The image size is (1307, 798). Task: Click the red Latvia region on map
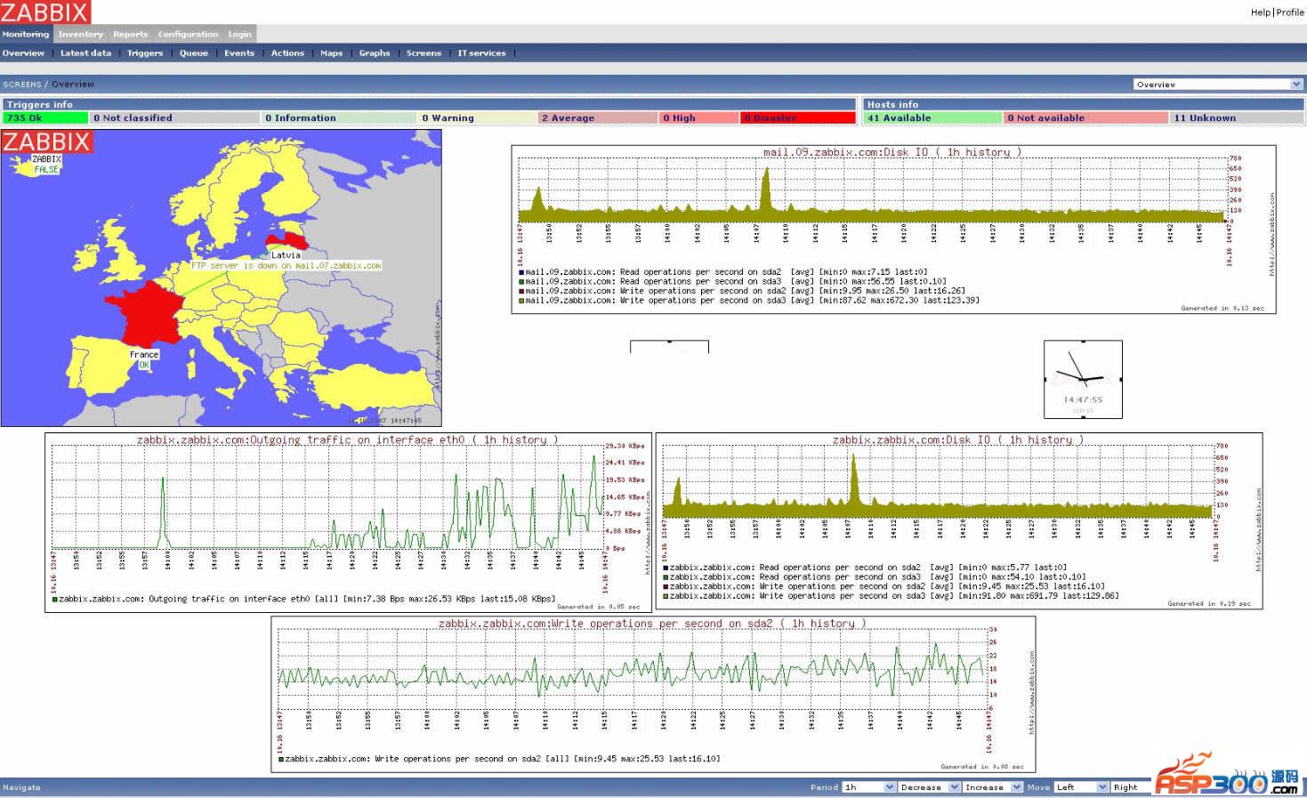(x=287, y=240)
